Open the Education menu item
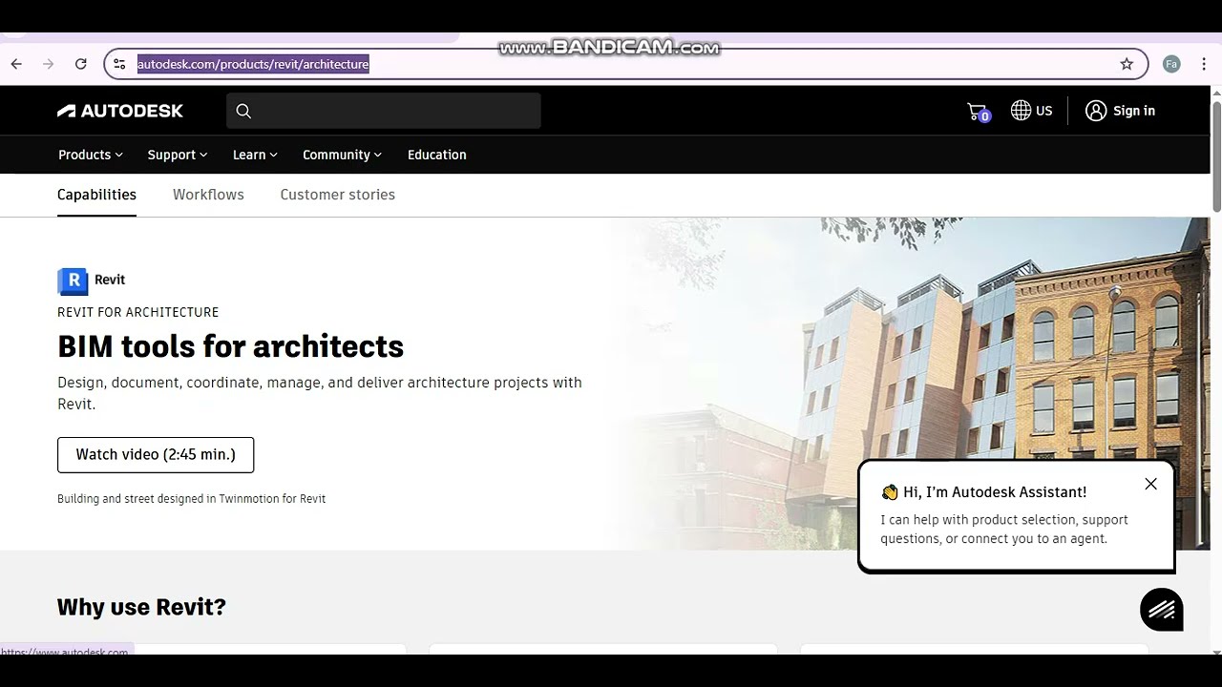Viewport: 1222px width, 687px height. pos(437,155)
